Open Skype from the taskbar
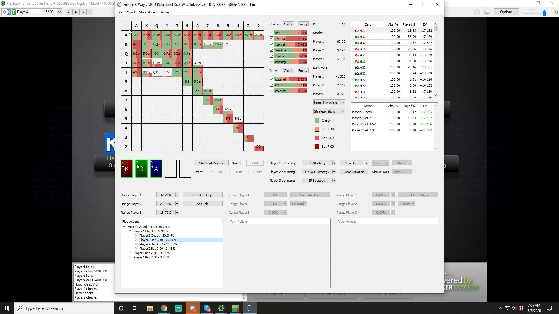Screen dimensions: 559x314 (x=207, y=308)
